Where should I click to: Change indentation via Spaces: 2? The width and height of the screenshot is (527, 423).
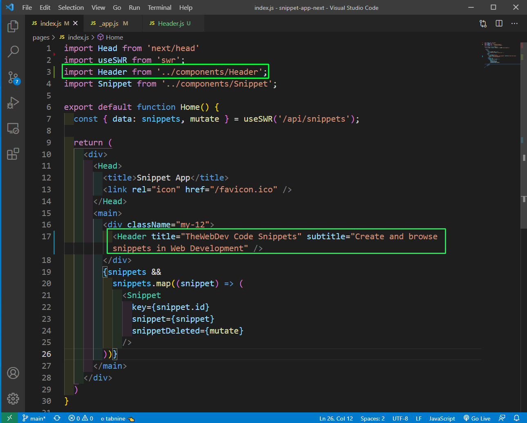(373, 419)
